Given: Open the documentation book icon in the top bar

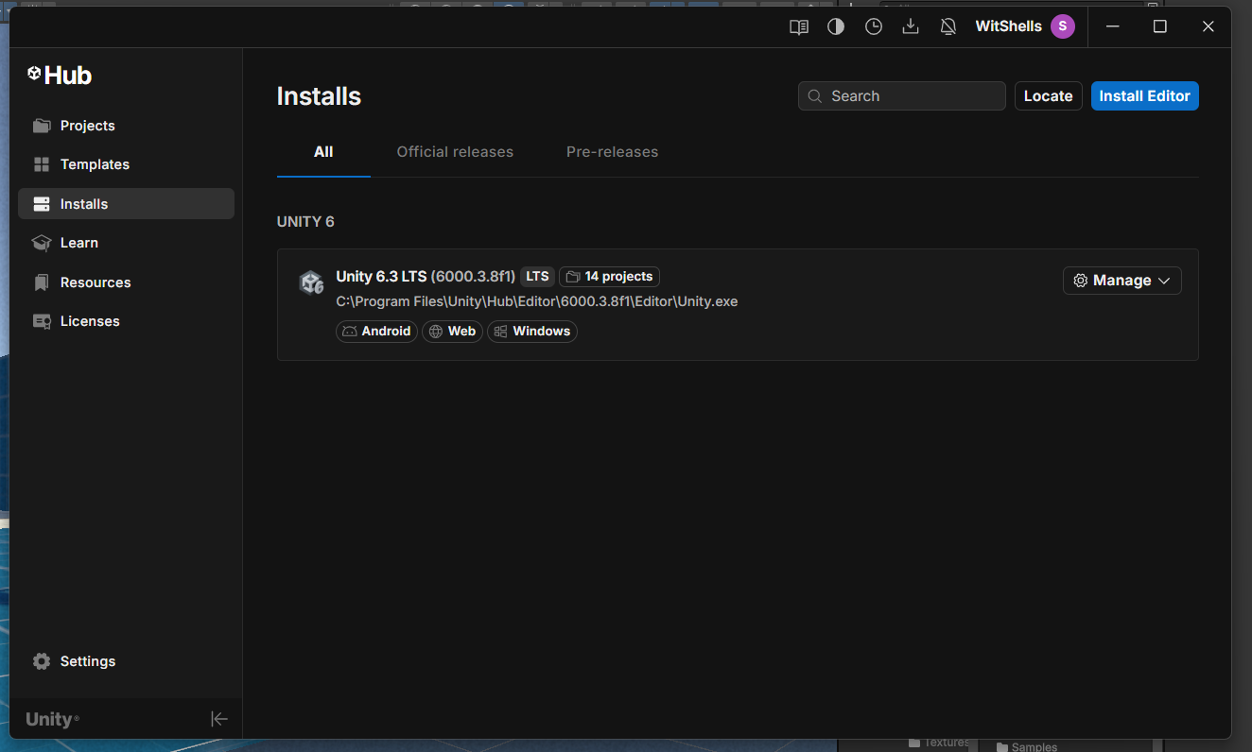Looking at the screenshot, I should tap(799, 26).
